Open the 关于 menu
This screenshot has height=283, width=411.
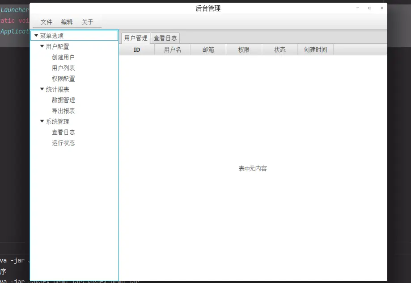pos(87,22)
